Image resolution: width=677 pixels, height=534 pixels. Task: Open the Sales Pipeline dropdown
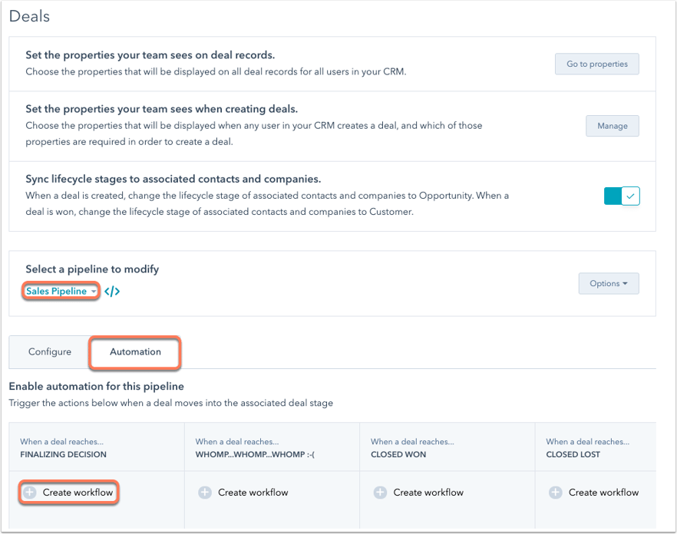pos(60,291)
